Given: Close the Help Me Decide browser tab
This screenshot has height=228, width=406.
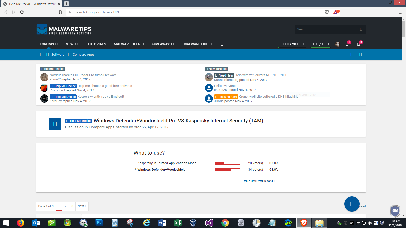Looking at the screenshot, I should point(59,4).
